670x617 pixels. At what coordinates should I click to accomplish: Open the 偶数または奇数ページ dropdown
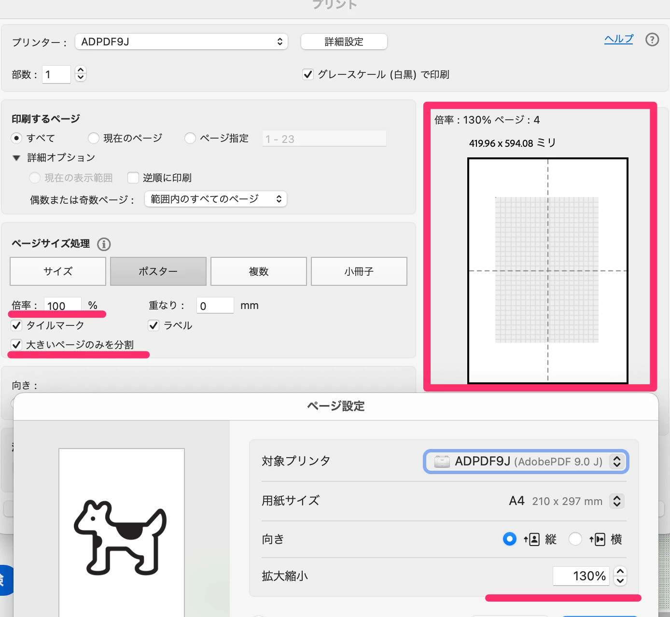(216, 199)
